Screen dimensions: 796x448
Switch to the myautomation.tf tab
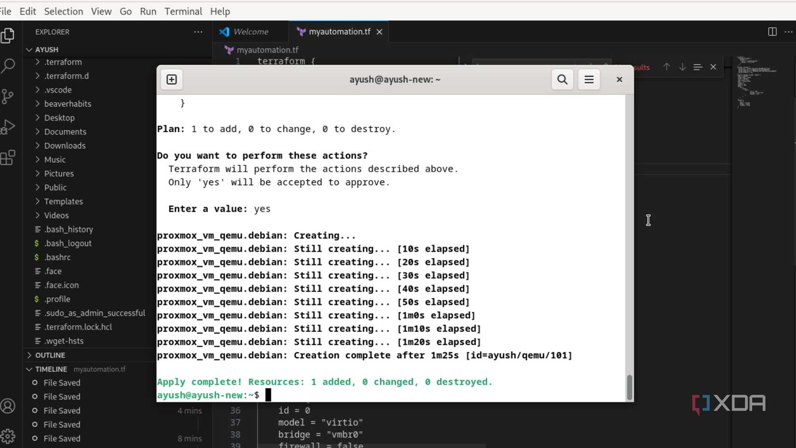click(339, 32)
